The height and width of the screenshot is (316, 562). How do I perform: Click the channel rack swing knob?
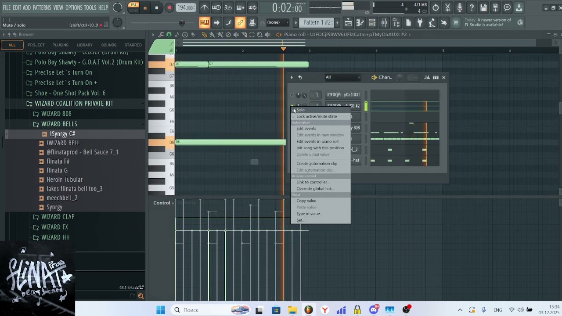pyautogui.click(x=400, y=77)
